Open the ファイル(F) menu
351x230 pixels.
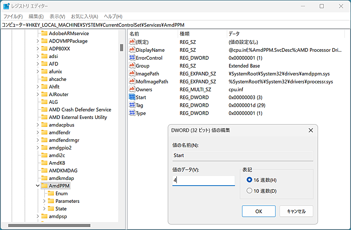tap(13, 16)
